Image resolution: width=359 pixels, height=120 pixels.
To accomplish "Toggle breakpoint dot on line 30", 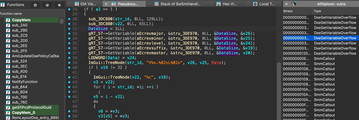I will click(69, 19).
